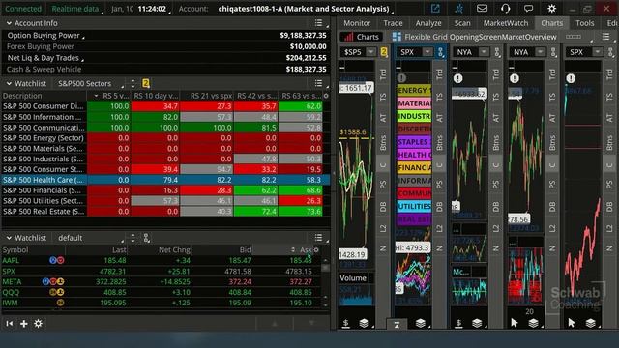Image resolution: width=619 pixels, height=348 pixels.
Task: Open the setup gear in the top bar
Action: pyautogui.click(x=551, y=9)
